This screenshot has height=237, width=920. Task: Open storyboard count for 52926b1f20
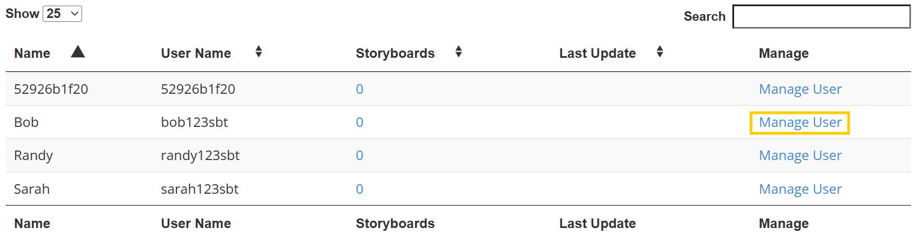(359, 89)
